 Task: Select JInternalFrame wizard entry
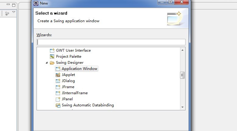coord(75,93)
